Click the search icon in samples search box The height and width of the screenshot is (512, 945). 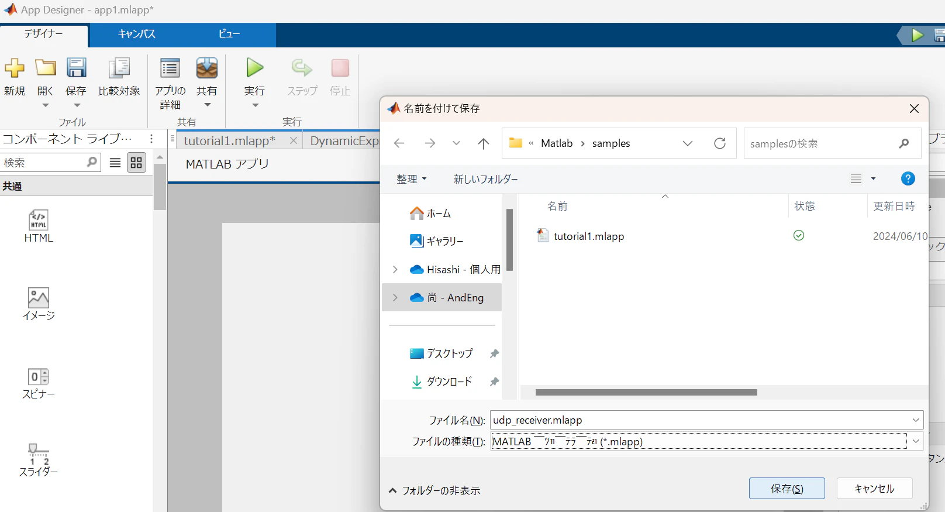[904, 143]
